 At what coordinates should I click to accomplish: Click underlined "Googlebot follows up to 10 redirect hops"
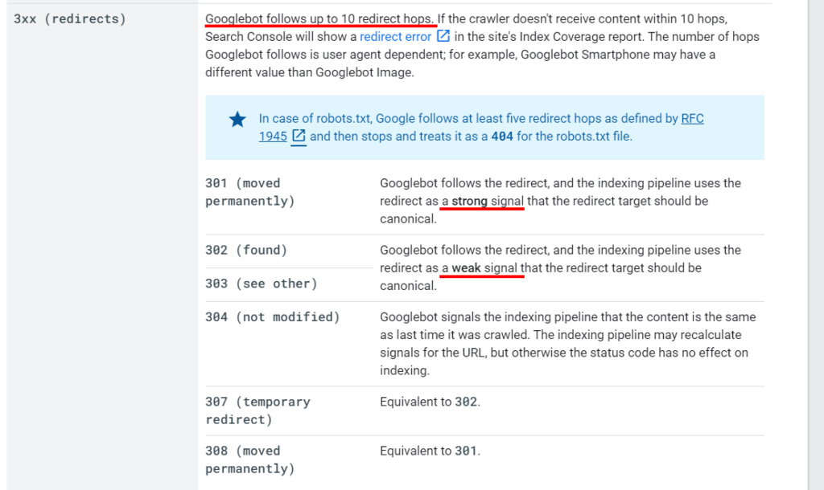pos(319,19)
